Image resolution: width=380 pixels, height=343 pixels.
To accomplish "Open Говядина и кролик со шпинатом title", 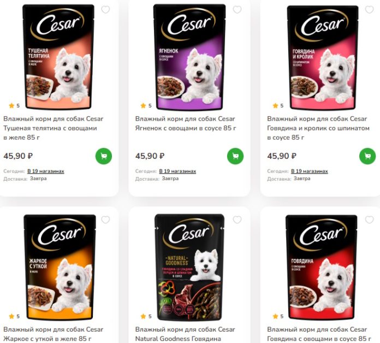I will 318,128.
